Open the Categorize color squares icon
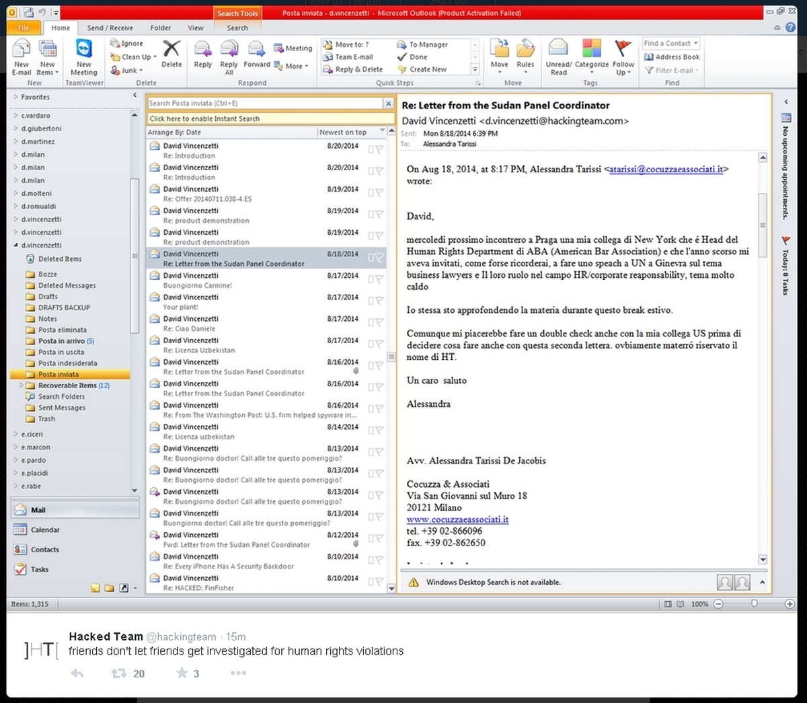Screen dimensions: 807x703 (x=592, y=48)
